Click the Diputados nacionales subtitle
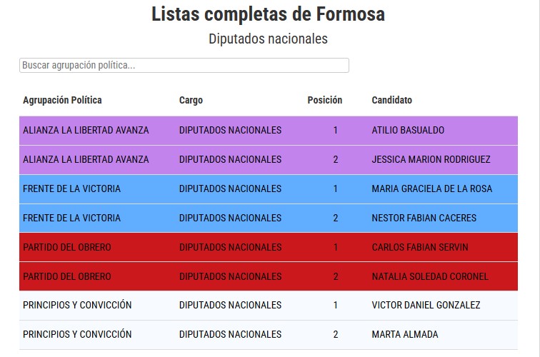The height and width of the screenshot is (357, 540). [x=269, y=39]
